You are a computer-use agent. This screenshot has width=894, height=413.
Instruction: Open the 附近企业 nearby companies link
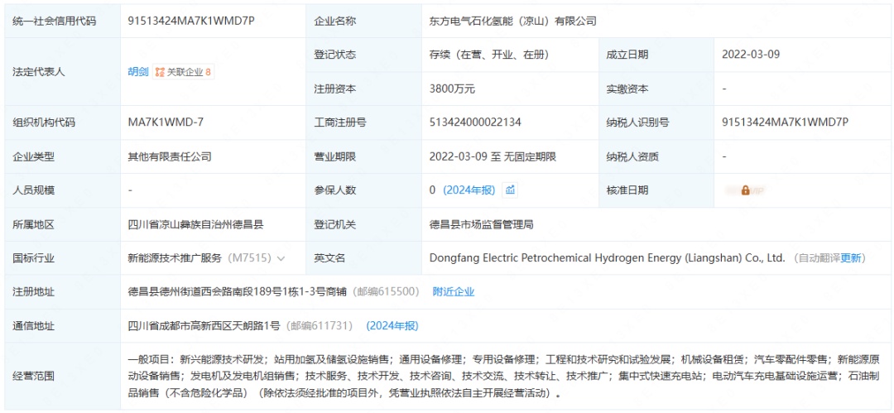coord(454,292)
